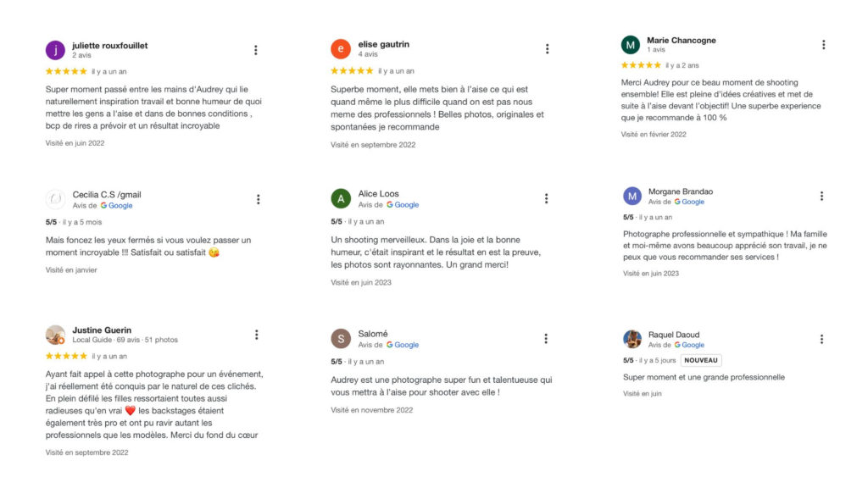Show more options for Justine Guerin's review
The width and height of the screenshot is (868, 488).
click(x=256, y=335)
